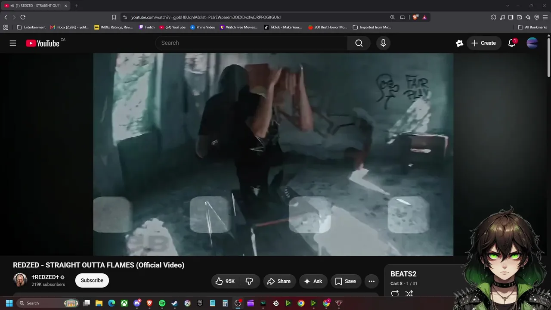Toggle loop on the BEATS2 playlist
The image size is (551, 310).
pos(395,294)
